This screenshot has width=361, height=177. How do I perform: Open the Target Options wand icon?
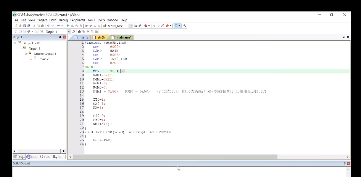point(74,32)
